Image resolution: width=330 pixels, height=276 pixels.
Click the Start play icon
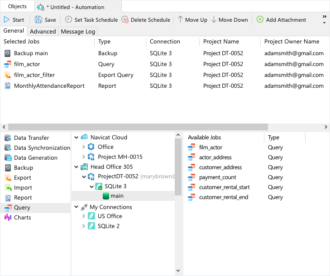tap(6, 20)
